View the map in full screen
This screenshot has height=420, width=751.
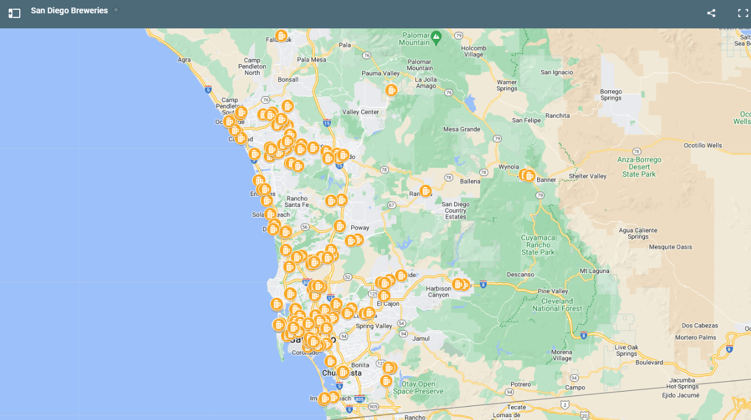(742, 13)
